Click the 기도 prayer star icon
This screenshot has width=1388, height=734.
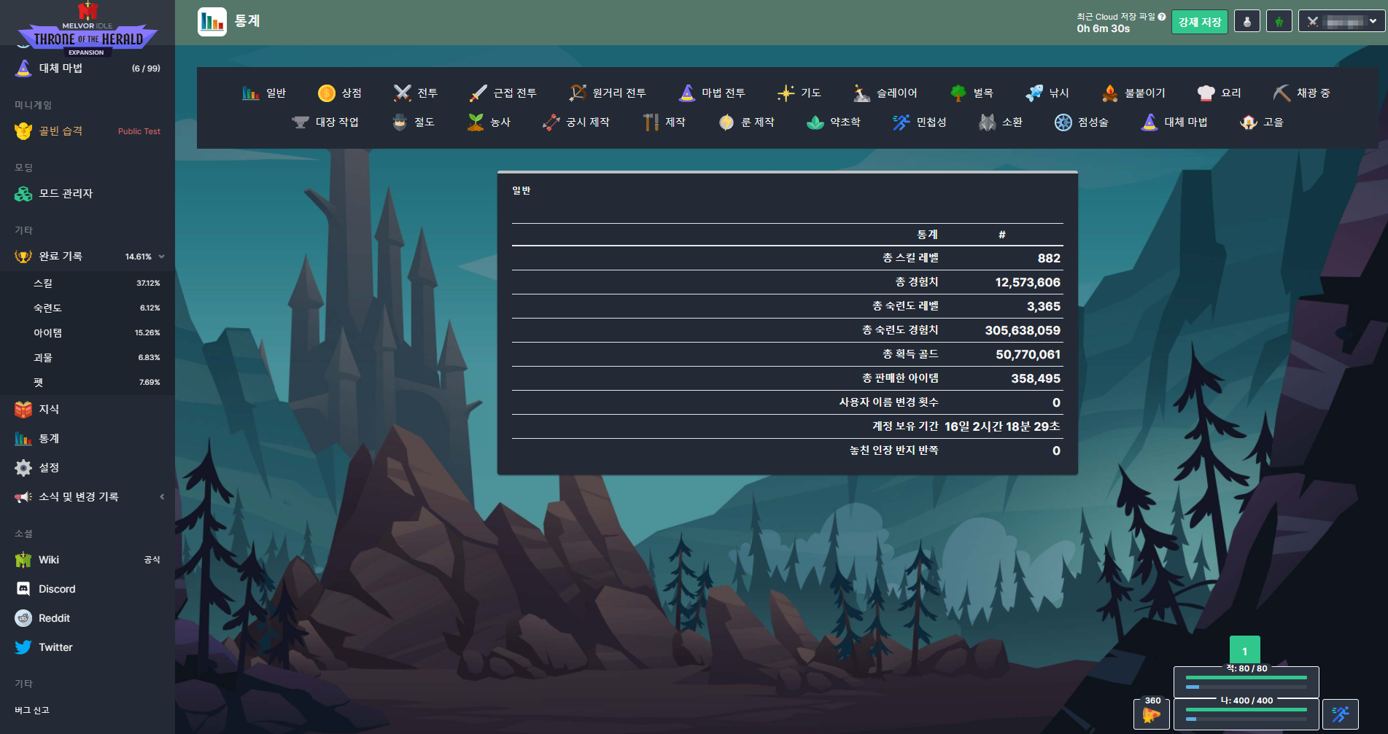pos(786,93)
